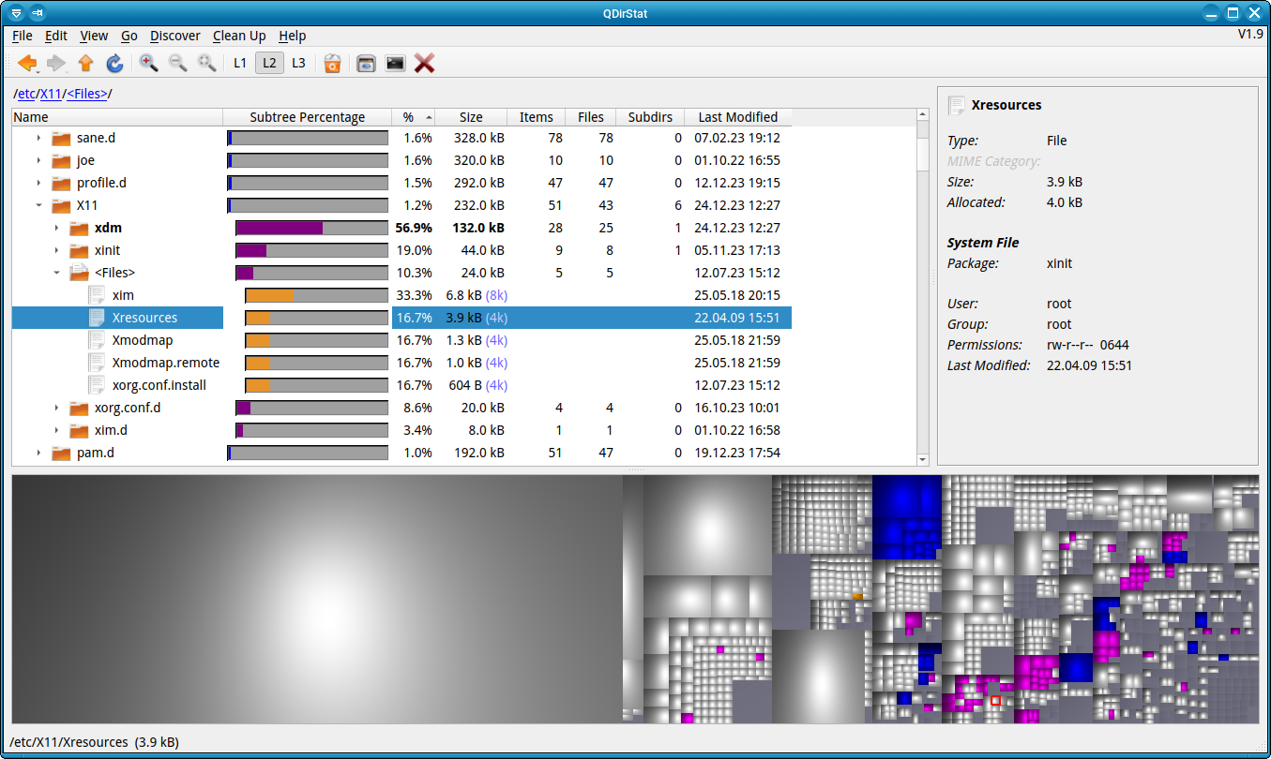Image resolution: width=1271 pixels, height=759 pixels.
Task: Open terminal here icon
Action: tap(396, 63)
